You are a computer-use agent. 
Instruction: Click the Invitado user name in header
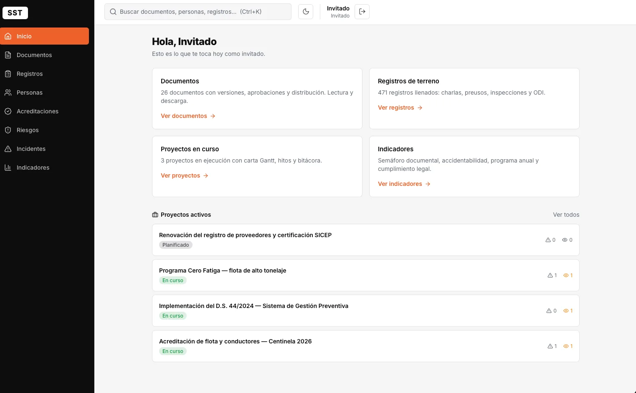pos(338,8)
